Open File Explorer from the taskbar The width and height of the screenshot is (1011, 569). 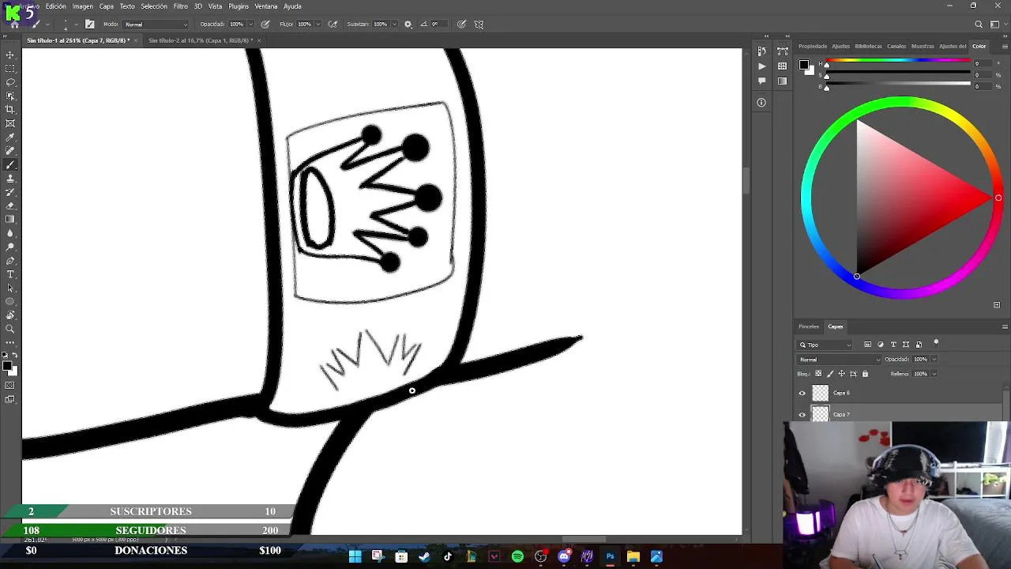coord(633,556)
